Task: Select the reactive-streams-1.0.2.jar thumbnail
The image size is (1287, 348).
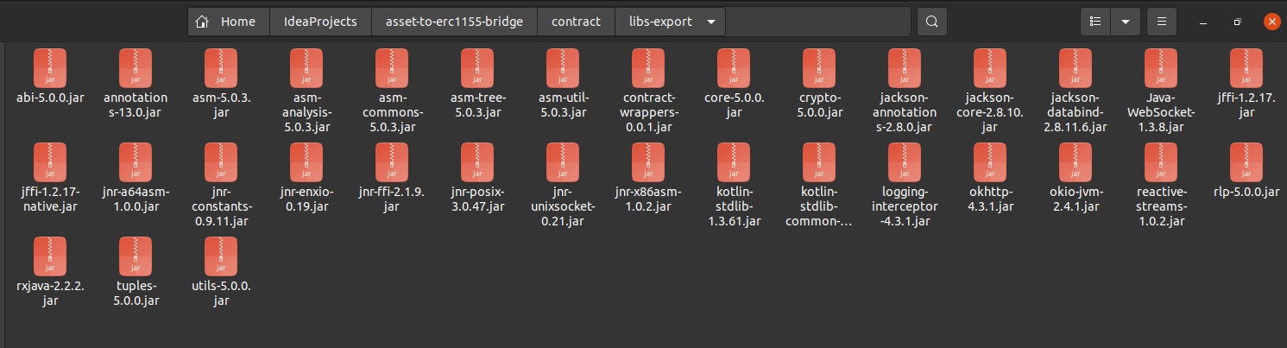Action: tap(1161, 161)
